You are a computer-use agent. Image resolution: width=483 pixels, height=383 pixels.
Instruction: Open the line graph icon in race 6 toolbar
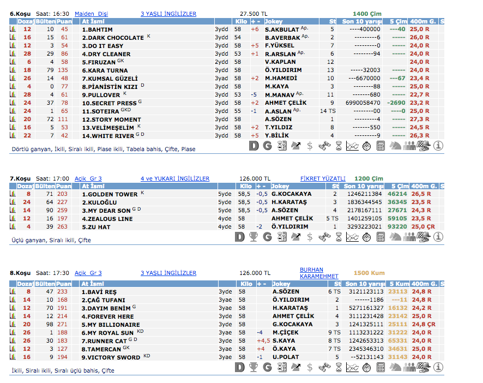pos(352,146)
